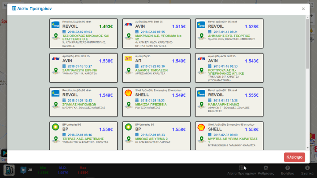
Task: Open ΔΗΜΑΚΗΣ ΕΥΘ. ΓΕΩΡΓΙΟΣ station link
Action: (x=229, y=36)
